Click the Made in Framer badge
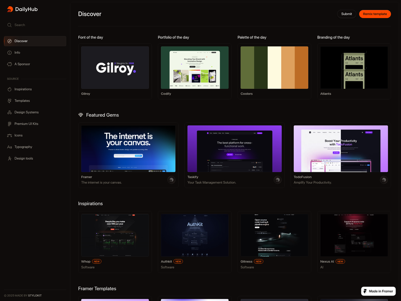401x301 pixels. 378,291
